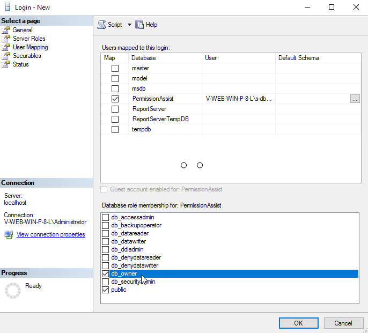Viewport: 368px width, 333px height.
Task: Select the db_datareader role name
Action: point(130,233)
